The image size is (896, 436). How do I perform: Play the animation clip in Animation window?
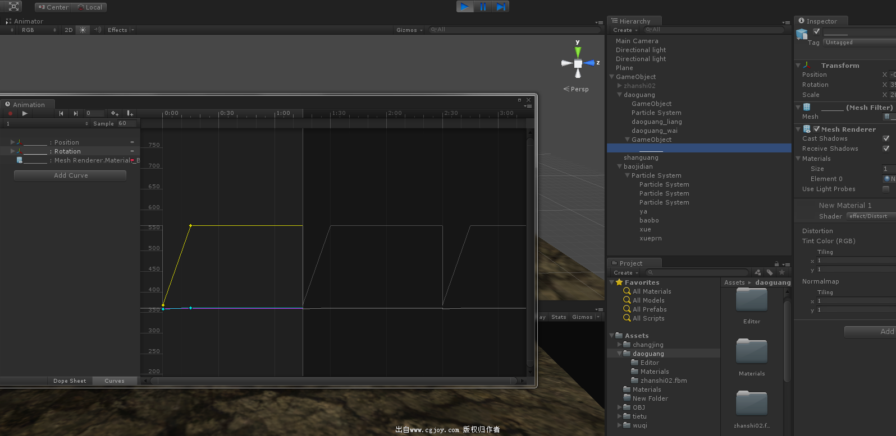coord(25,113)
